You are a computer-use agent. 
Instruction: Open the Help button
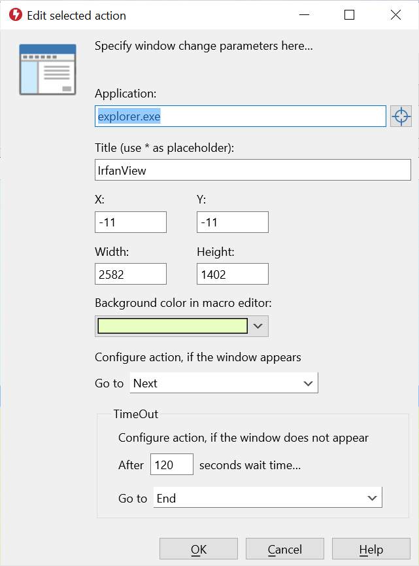point(371,549)
